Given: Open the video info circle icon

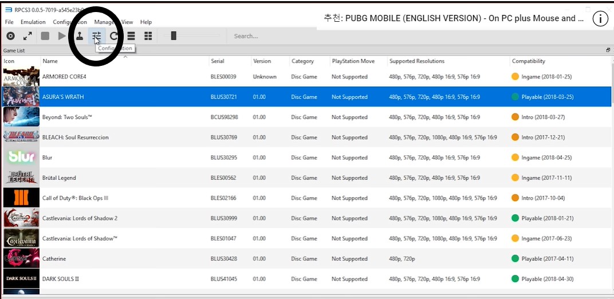Looking at the screenshot, I should click(600, 18).
